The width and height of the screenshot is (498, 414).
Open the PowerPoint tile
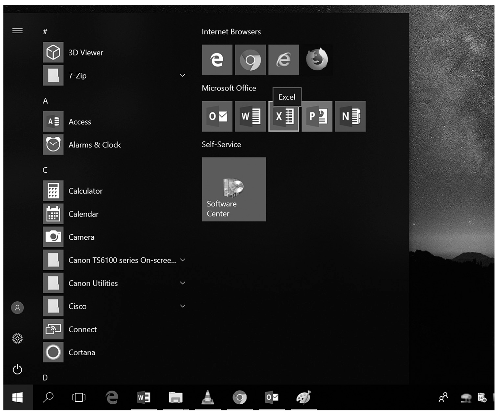[317, 116]
